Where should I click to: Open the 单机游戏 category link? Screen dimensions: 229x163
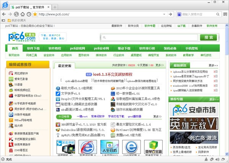[x=206, y=55]
